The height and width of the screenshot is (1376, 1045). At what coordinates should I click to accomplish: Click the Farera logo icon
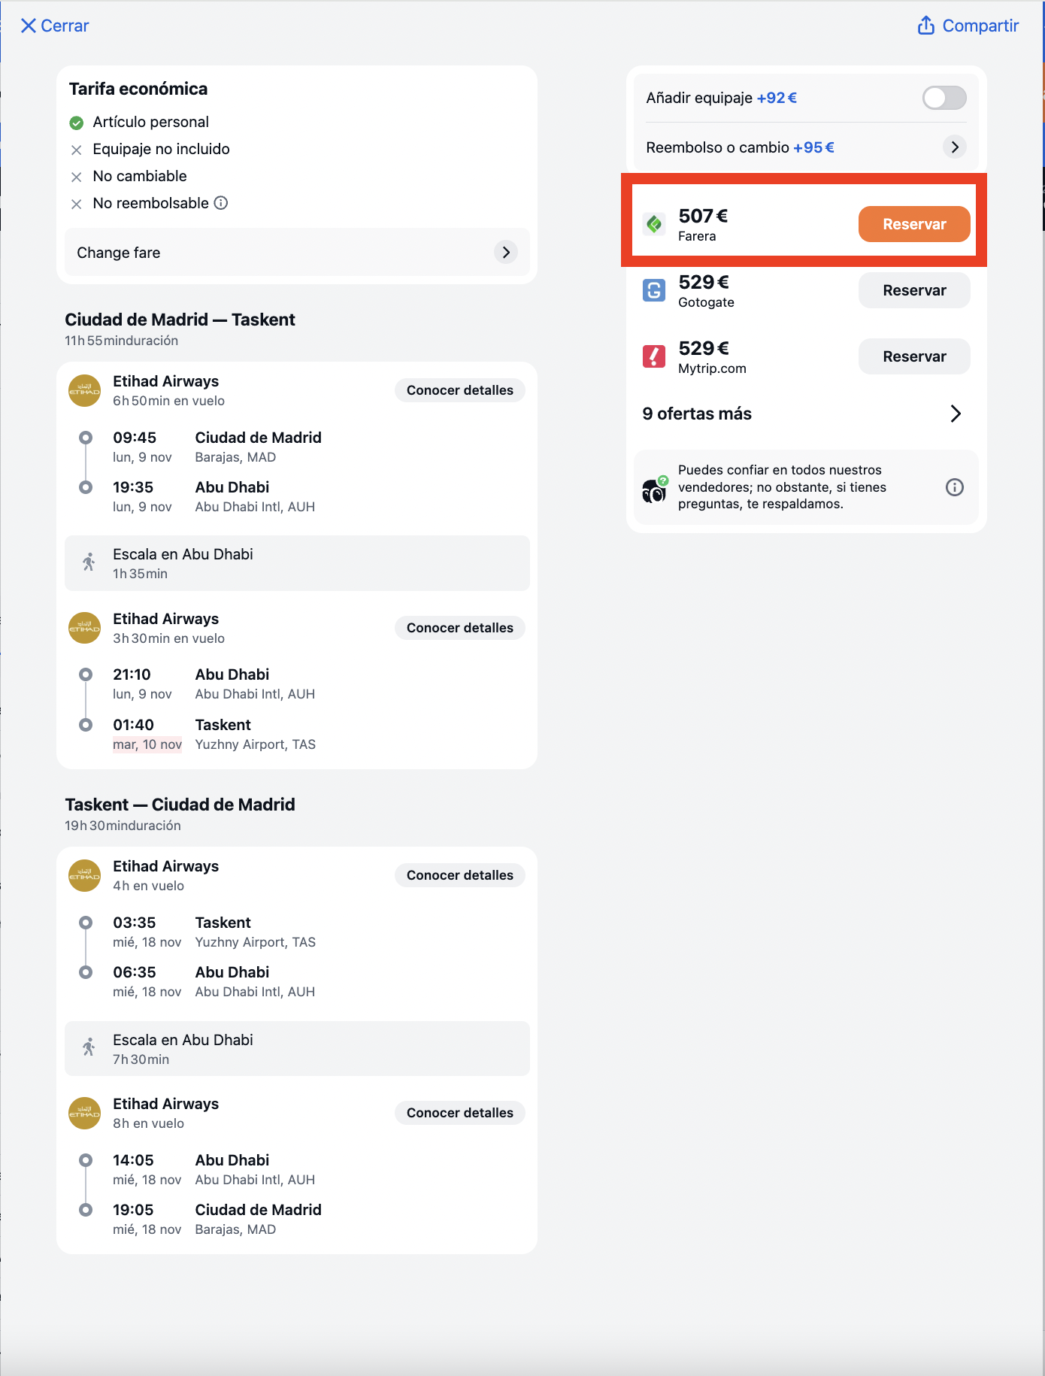[x=654, y=224]
